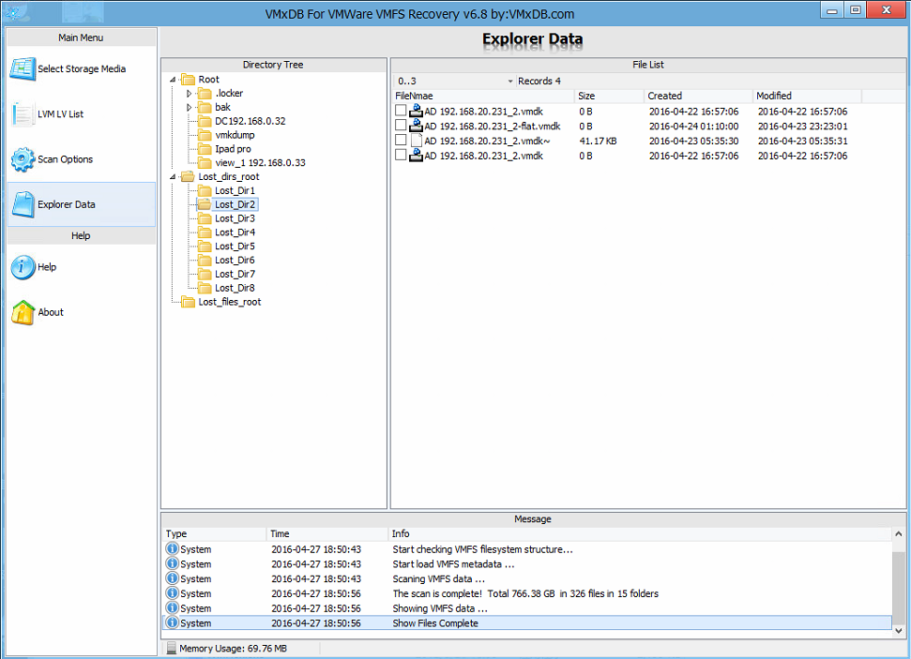Select Lost_Dir8 folder
911x659 pixels.
(235, 289)
